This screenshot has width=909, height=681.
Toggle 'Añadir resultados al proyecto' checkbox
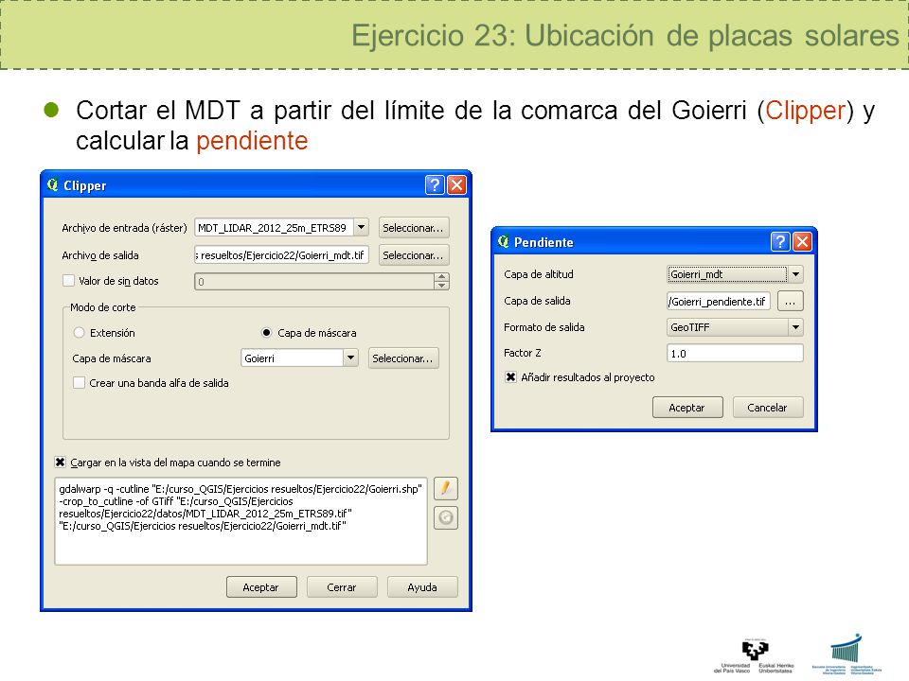(x=510, y=377)
